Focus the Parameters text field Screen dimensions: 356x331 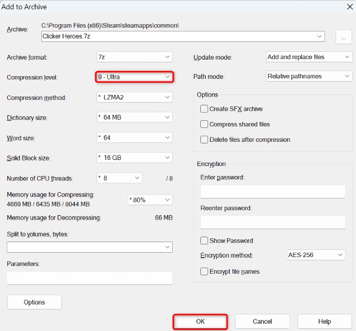pos(89,278)
